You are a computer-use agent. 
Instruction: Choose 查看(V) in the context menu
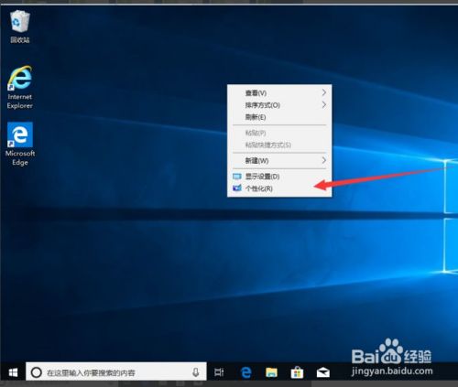pyautogui.click(x=279, y=92)
